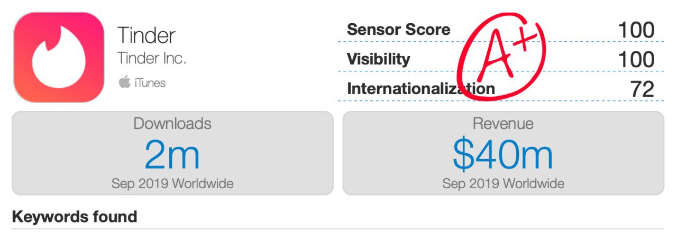677x232 pixels.
Task: Select the Visibility label
Action: click(378, 59)
